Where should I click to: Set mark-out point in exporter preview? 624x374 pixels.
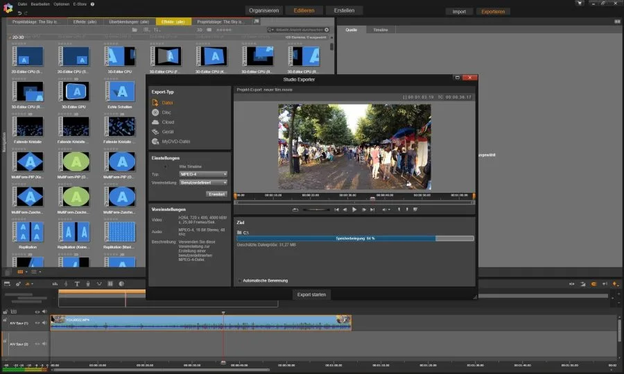tap(407, 209)
